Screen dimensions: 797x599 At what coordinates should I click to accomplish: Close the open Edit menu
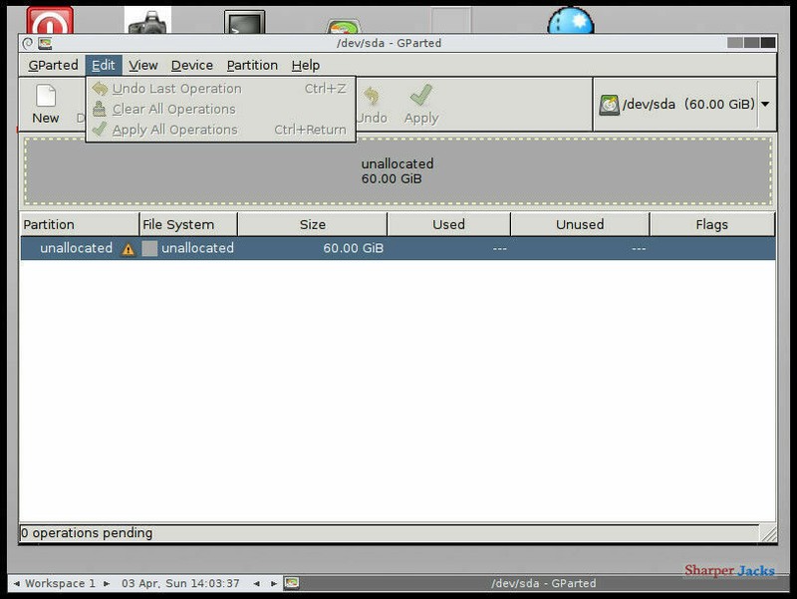click(x=104, y=65)
